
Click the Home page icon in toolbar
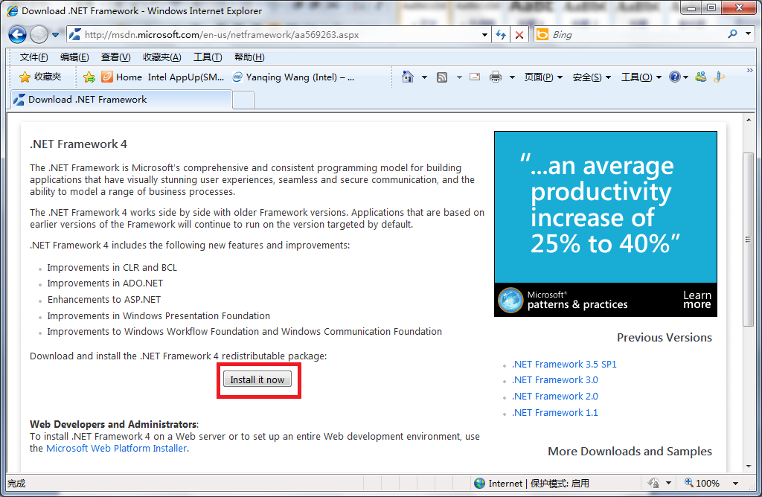point(408,77)
